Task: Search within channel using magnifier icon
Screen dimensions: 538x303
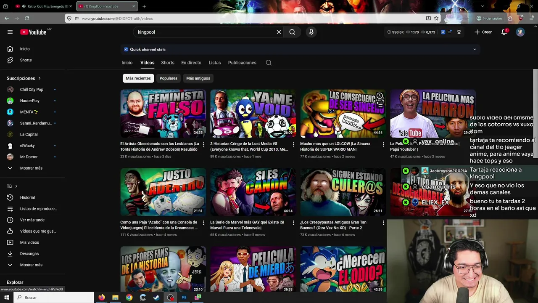Action: pos(269,63)
